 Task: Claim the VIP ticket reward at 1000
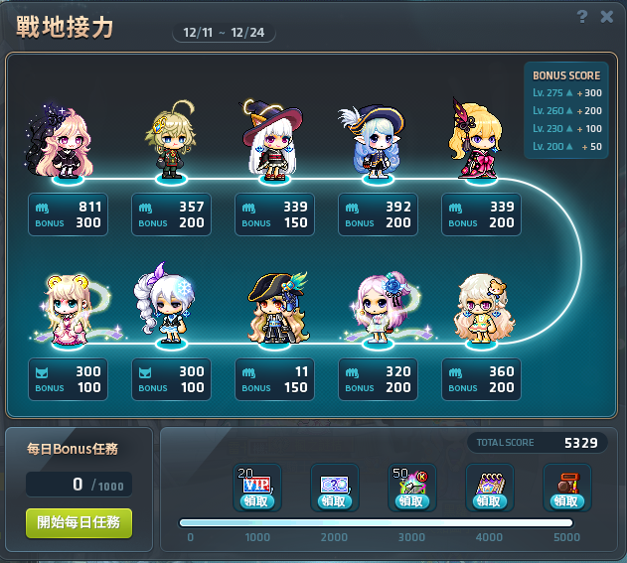tap(256, 501)
